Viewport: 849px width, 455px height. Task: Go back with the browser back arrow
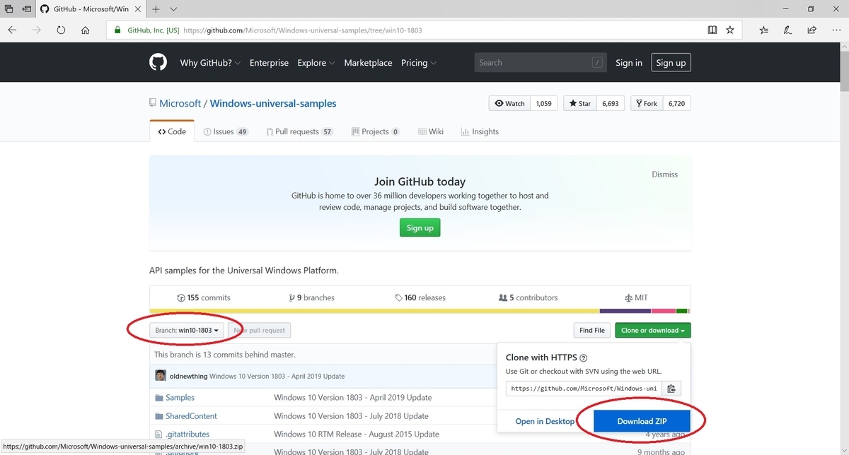pyautogui.click(x=12, y=30)
